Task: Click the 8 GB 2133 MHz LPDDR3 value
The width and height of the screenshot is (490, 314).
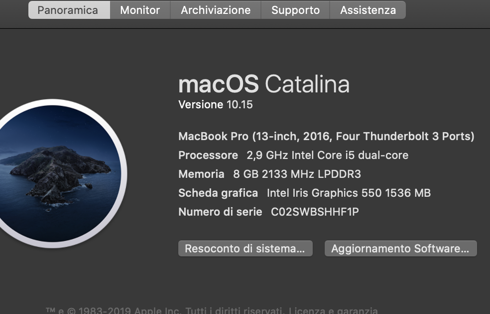Action: pos(297,174)
